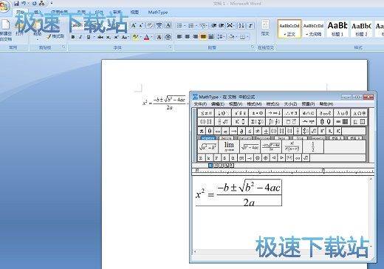Open MathType spaces and ellipses palette
Viewport: 384px width, 269px height.
tap(223, 113)
